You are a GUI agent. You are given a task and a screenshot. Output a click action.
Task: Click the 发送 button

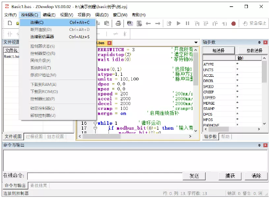(x=194, y=176)
